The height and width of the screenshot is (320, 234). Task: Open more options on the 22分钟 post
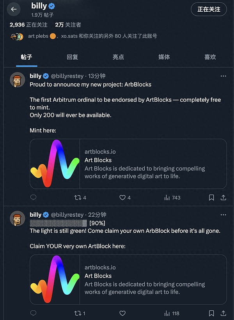click(x=223, y=215)
